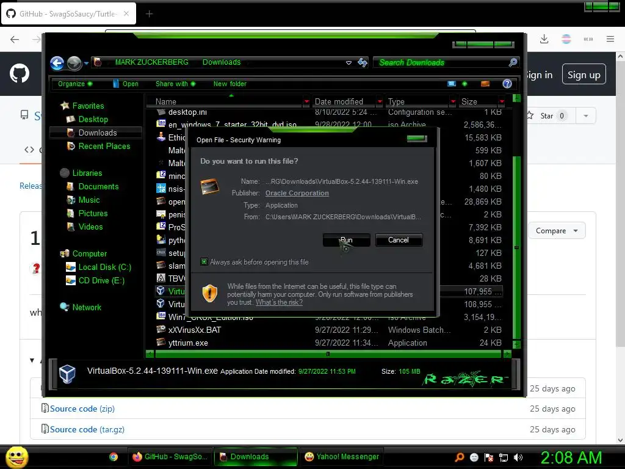This screenshot has height=469, width=625.
Task: Open the Share with menu
Action: click(x=175, y=84)
